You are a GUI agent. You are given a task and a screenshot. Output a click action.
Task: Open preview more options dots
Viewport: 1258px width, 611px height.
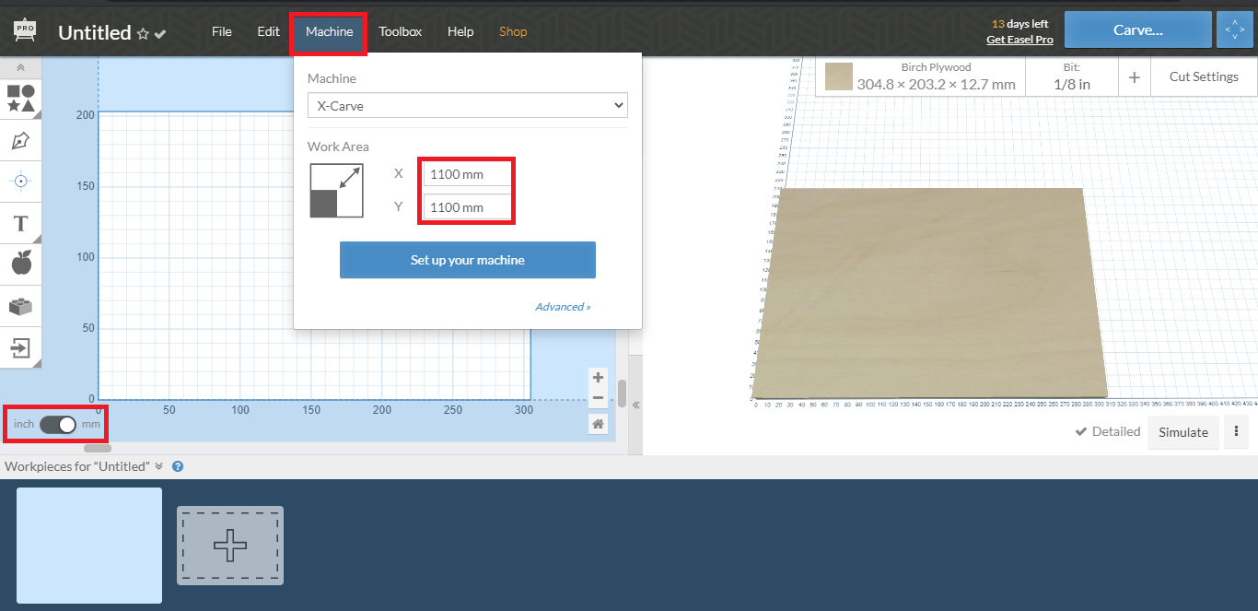1236,431
